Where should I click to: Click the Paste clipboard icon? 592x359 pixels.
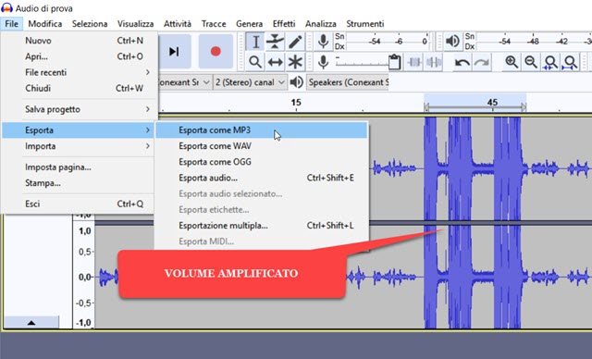tap(394, 62)
